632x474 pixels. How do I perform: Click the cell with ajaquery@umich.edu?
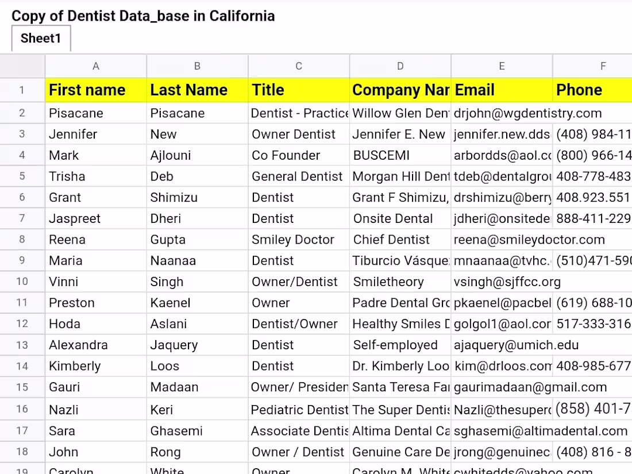pos(501,345)
